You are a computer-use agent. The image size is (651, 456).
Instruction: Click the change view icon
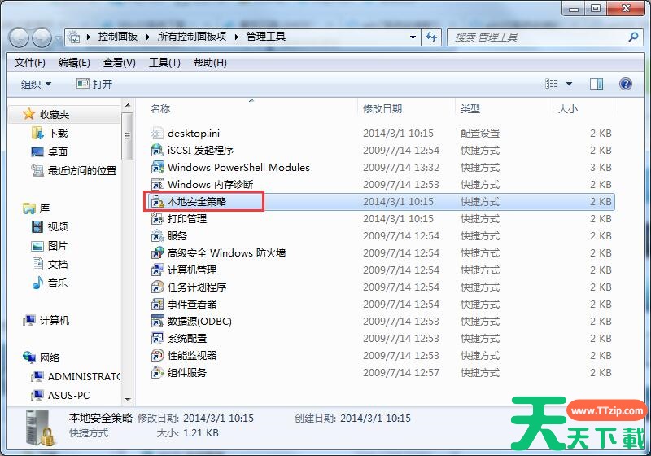coord(552,85)
